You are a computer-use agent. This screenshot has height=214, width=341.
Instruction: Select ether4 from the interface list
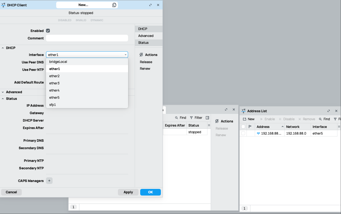[x=87, y=90]
